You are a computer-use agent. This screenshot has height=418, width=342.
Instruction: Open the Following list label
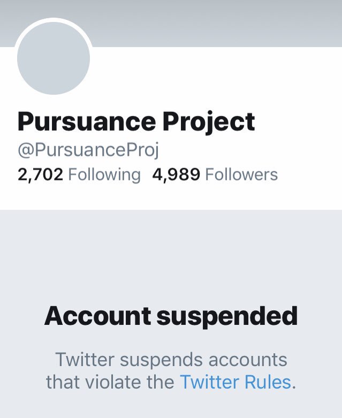pos(104,174)
